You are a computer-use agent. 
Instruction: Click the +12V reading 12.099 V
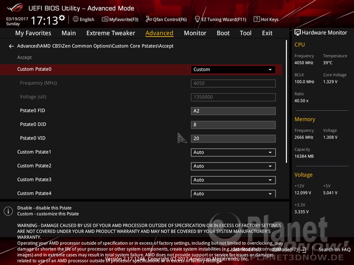(x=303, y=193)
